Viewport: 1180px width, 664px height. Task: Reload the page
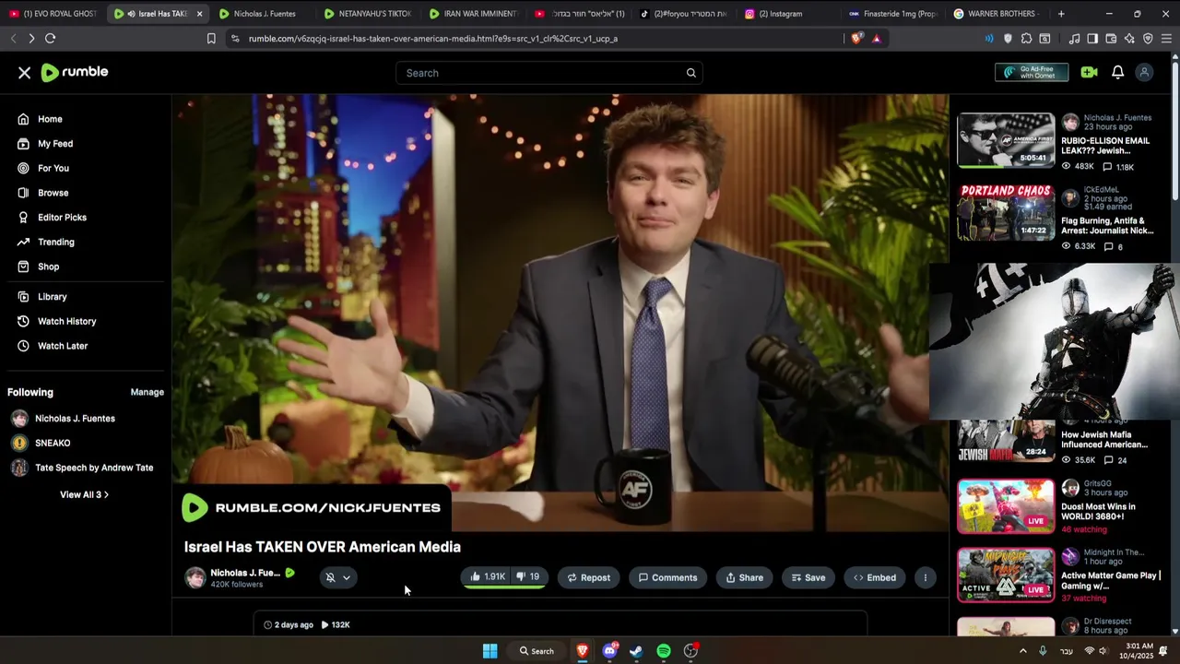[50, 38]
